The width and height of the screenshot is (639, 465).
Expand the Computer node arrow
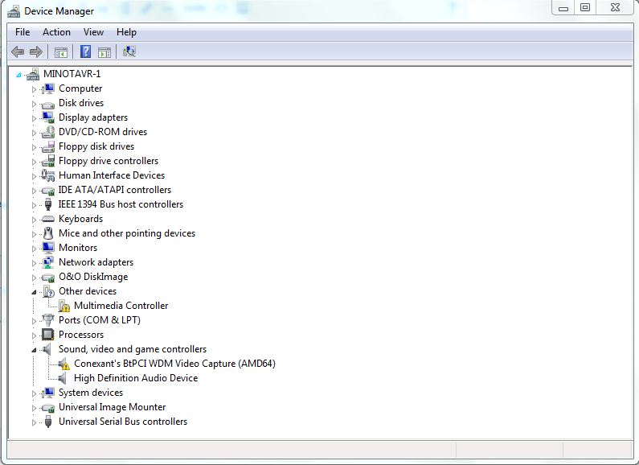(34, 89)
